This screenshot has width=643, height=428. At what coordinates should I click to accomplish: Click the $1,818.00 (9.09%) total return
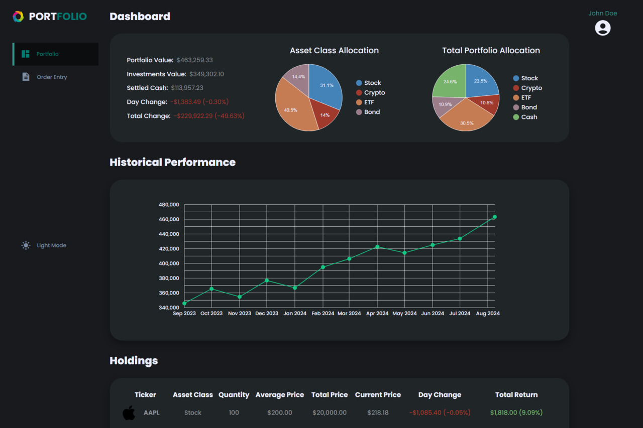coord(516,412)
